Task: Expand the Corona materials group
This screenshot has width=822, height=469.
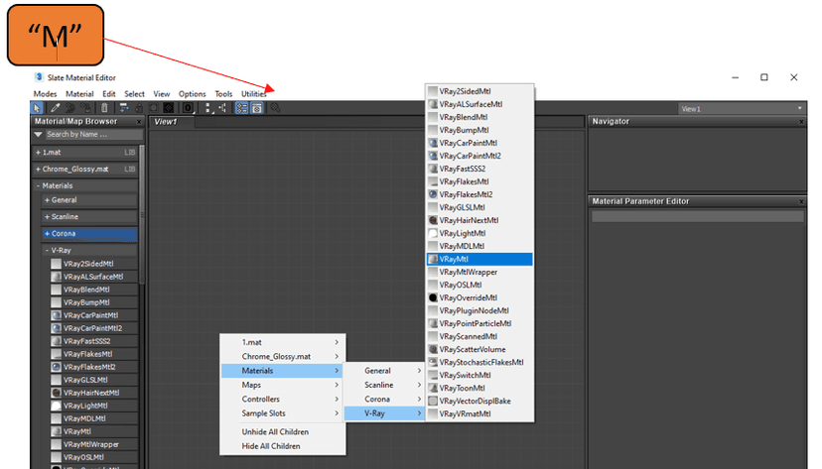Action: tap(48, 233)
